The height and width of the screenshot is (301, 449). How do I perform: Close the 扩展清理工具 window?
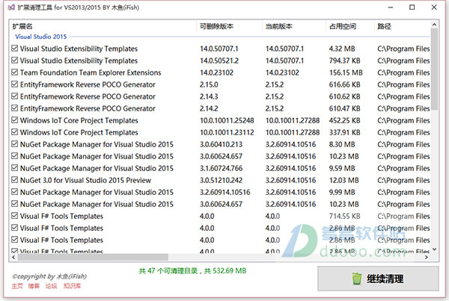tap(434, 7)
